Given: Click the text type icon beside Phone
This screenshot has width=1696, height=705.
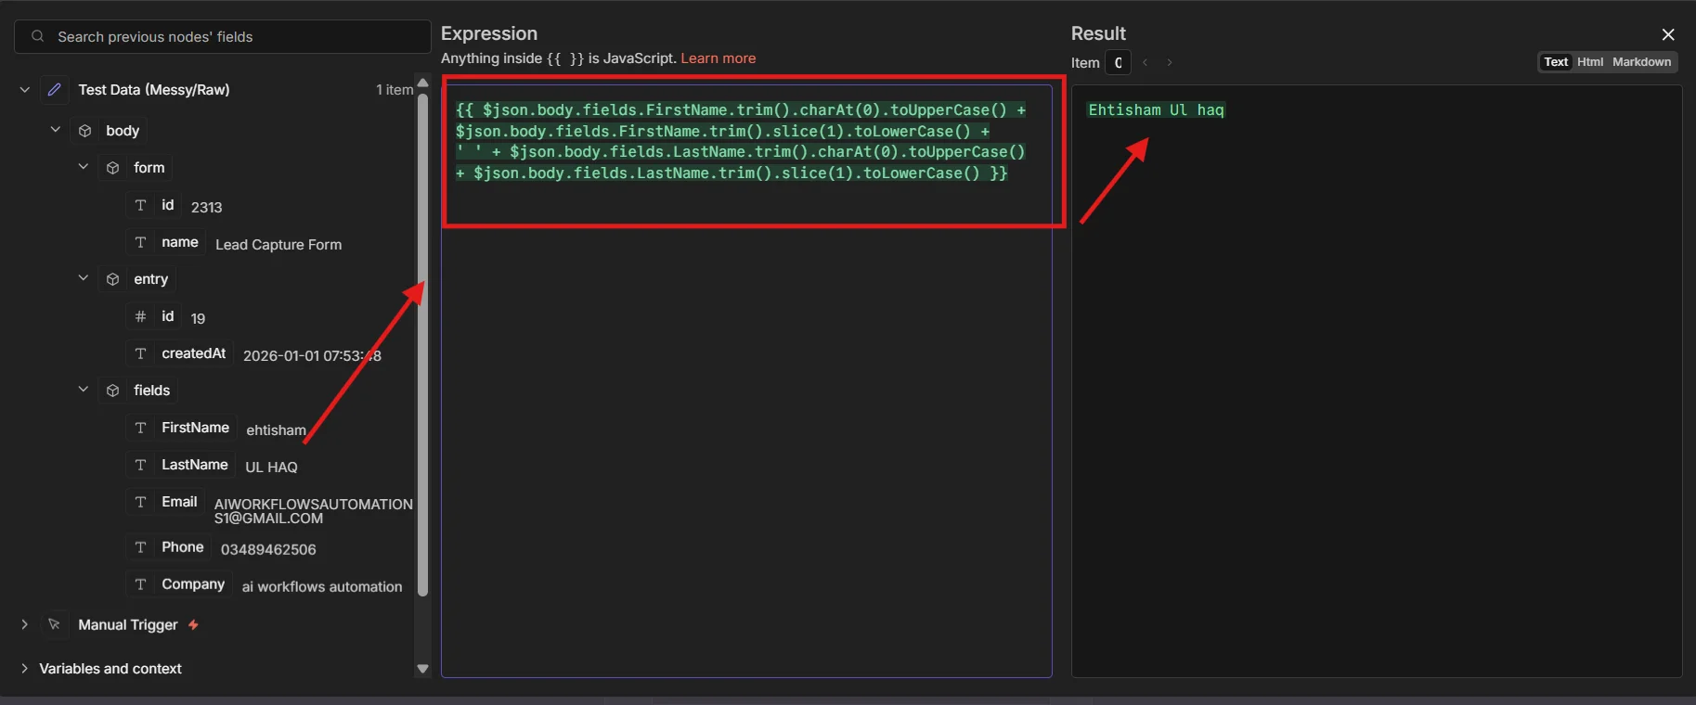Looking at the screenshot, I should tap(140, 547).
